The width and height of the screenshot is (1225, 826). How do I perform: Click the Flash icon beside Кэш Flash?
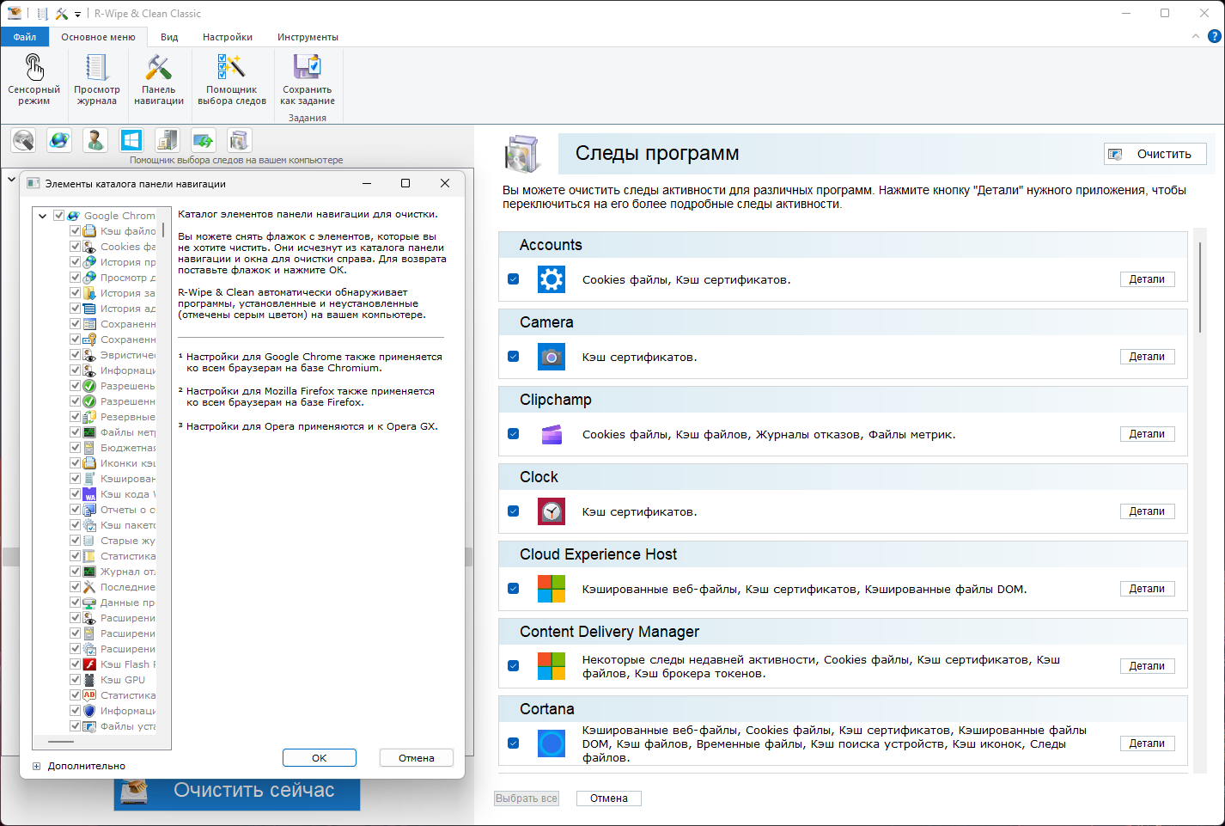[x=89, y=664]
